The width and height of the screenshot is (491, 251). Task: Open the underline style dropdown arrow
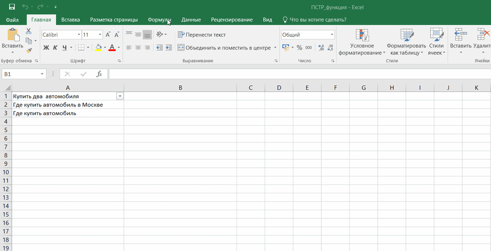coord(71,48)
